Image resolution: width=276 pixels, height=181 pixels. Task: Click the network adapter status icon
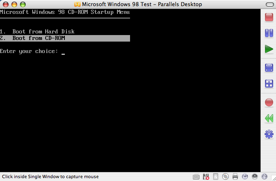pos(245,176)
